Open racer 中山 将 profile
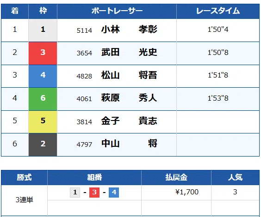This screenshot has height=217, width=261. [x=129, y=144]
